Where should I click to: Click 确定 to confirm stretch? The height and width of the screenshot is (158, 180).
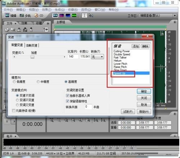click(144, 91)
